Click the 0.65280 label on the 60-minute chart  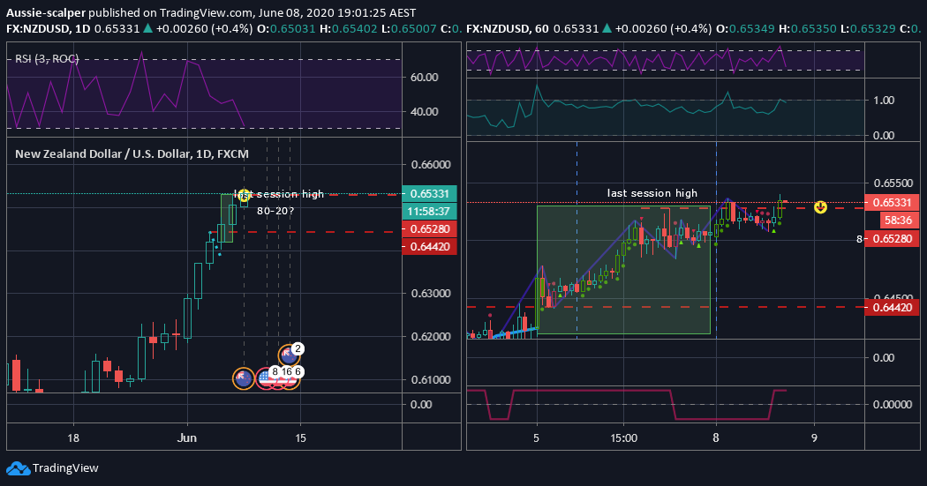[x=892, y=238]
